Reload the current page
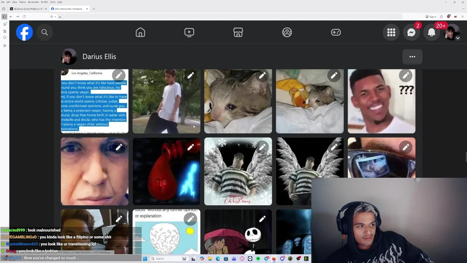This screenshot has height=263, width=467. (x=24, y=16)
